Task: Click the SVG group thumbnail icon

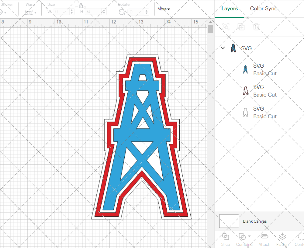Action: 233,48
